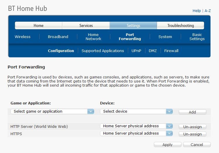The width and height of the screenshot is (219, 153).
Task: Go to Wireless settings
Action: pyautogui.click(x=23, y=37)
